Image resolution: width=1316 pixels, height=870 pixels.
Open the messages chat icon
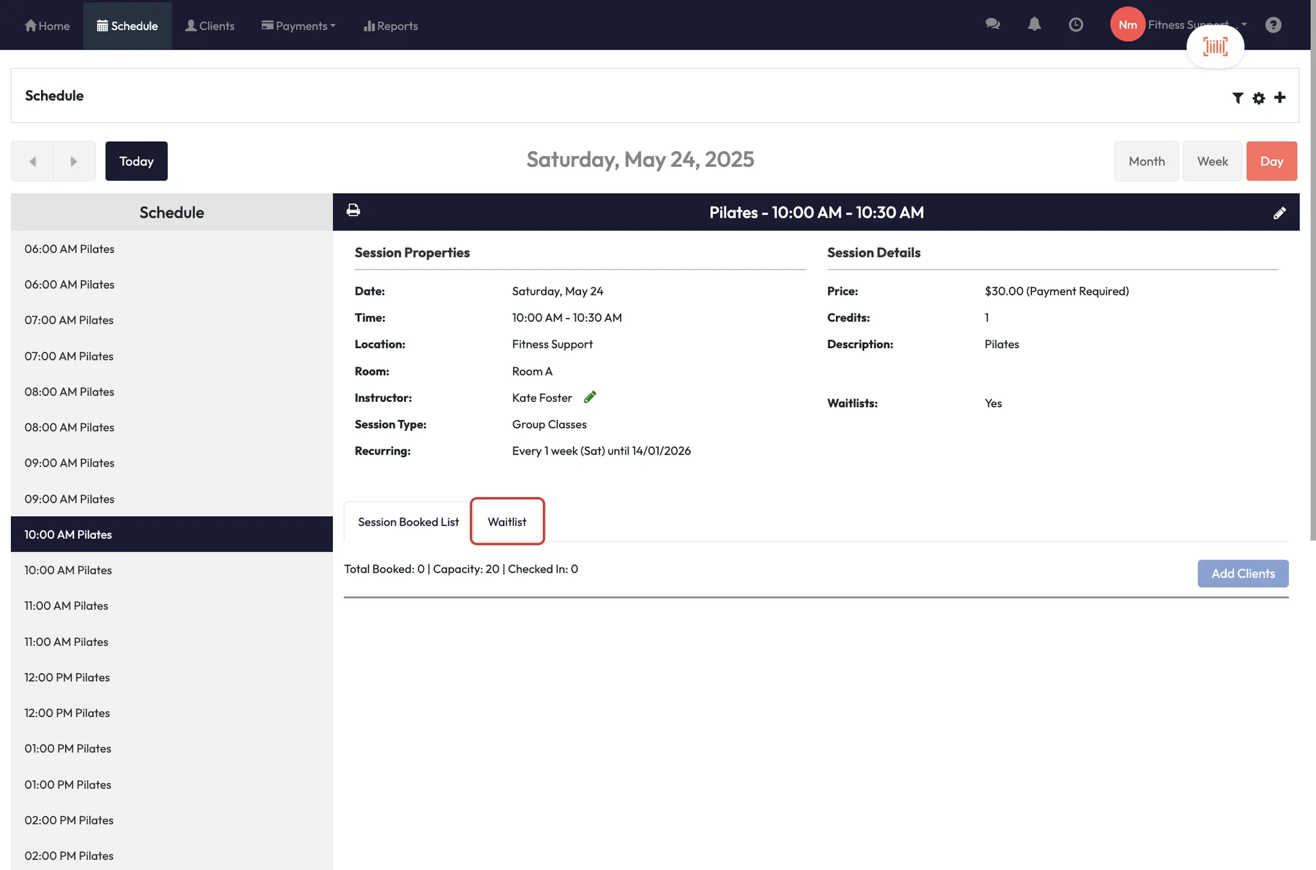pyautogui.click(x=992, y=24)
